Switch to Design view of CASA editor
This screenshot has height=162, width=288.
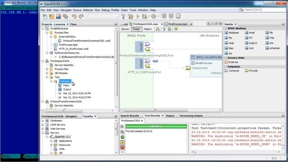pos(136,29)
